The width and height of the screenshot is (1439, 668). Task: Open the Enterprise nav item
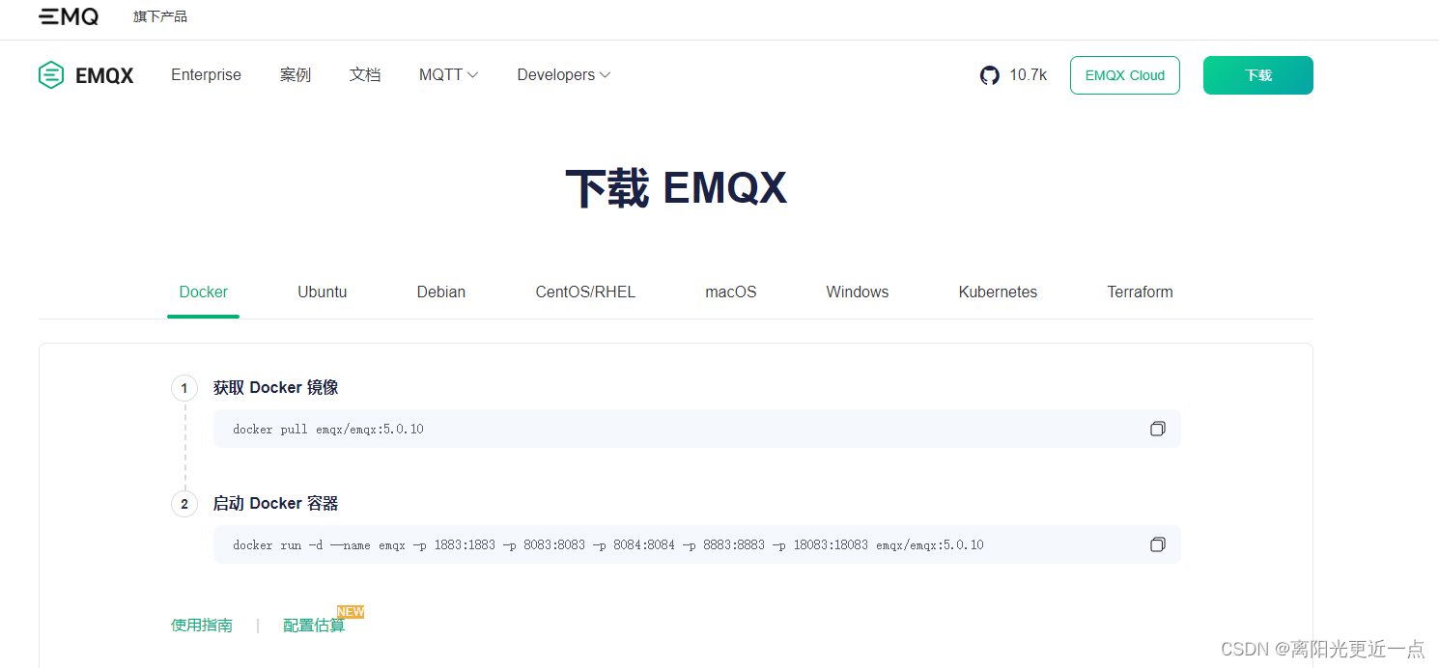pos(206,75)
